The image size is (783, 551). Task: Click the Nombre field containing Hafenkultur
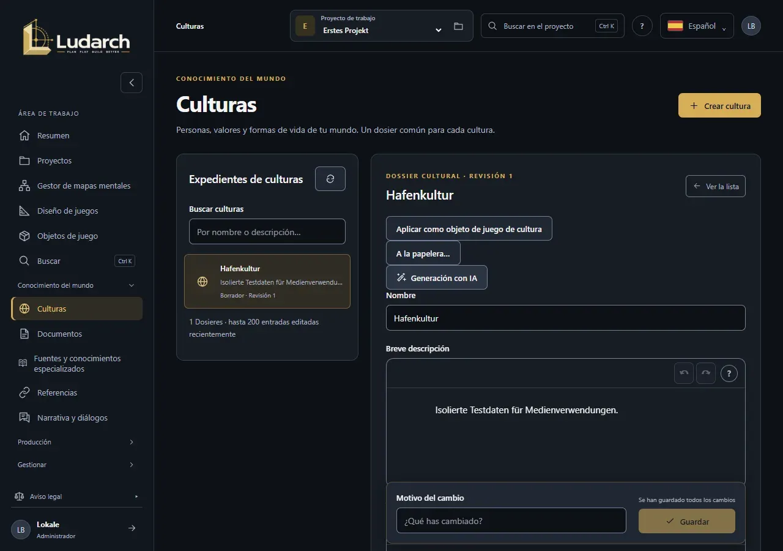pos(566,318)
